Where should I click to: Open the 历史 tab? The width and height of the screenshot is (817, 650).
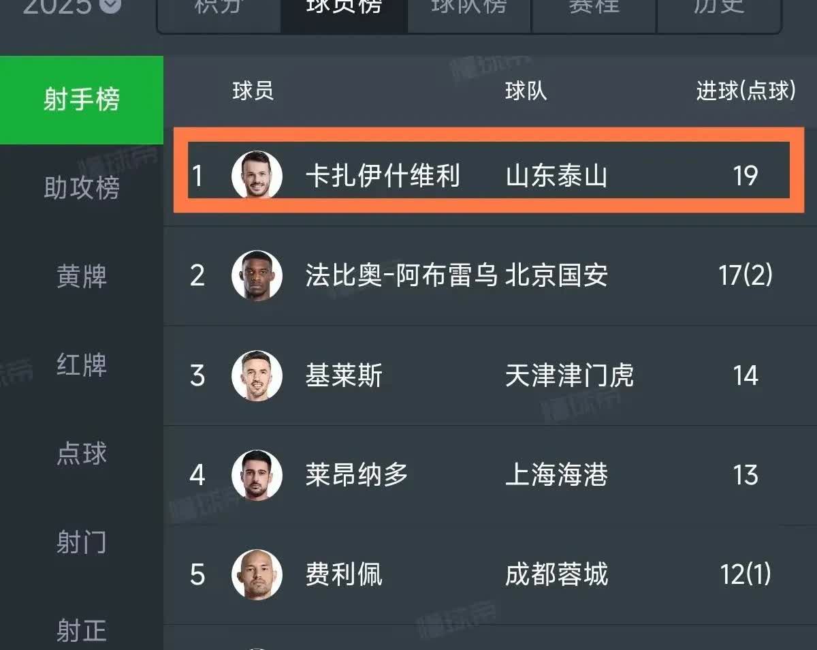[719, 7]
